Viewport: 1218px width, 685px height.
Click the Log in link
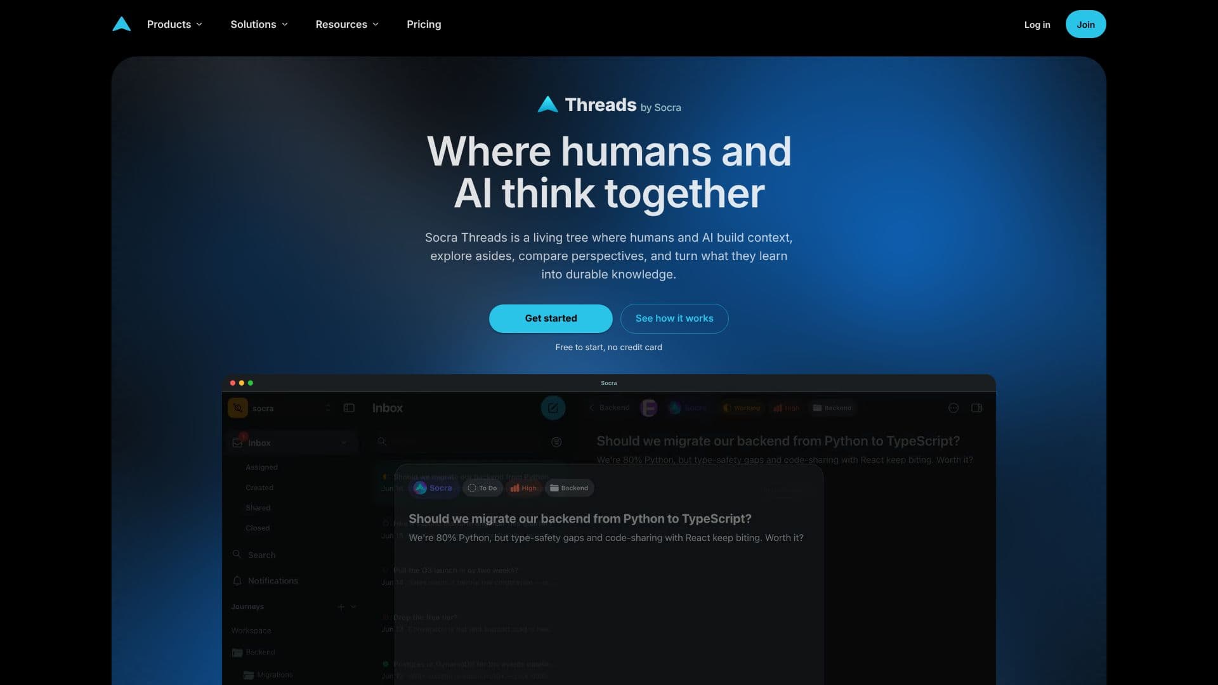pyautogui.click(x=1037, y=25)
